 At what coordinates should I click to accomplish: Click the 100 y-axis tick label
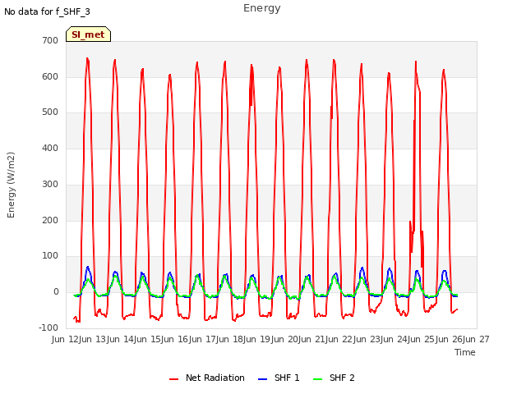pyautogui.click(x=50, y=256)
